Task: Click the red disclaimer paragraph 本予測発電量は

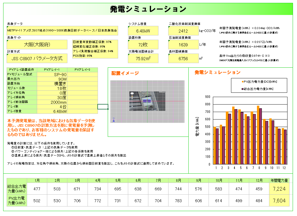Action: click(x=51, y=128)
